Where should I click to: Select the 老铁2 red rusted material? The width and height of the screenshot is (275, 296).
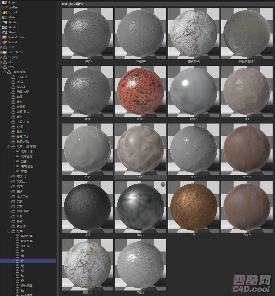click(141, 91)
